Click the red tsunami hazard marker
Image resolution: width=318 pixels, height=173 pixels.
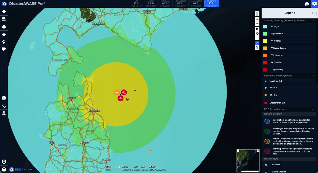coord(124,92)
